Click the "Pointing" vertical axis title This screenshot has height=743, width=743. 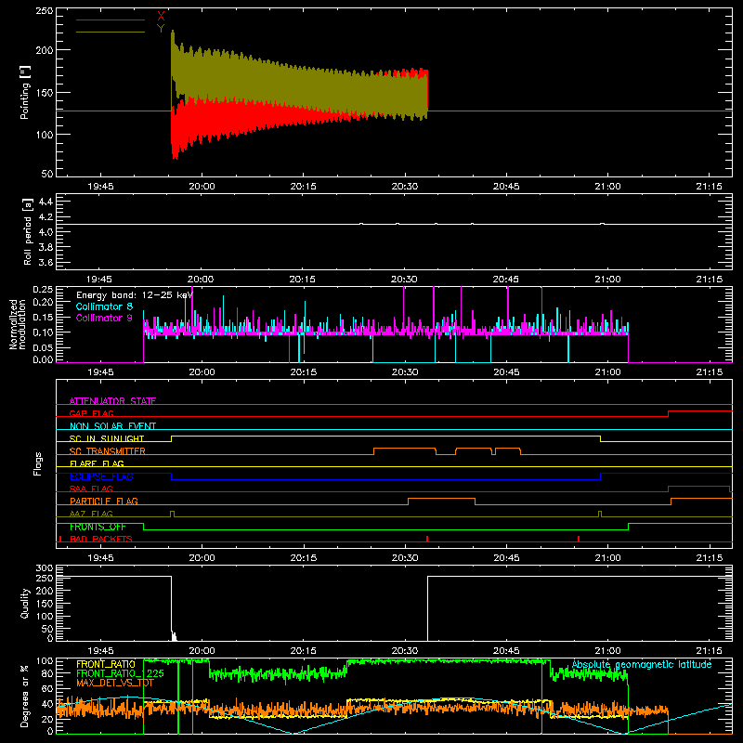pyautogui.click(x=25, y=93)
